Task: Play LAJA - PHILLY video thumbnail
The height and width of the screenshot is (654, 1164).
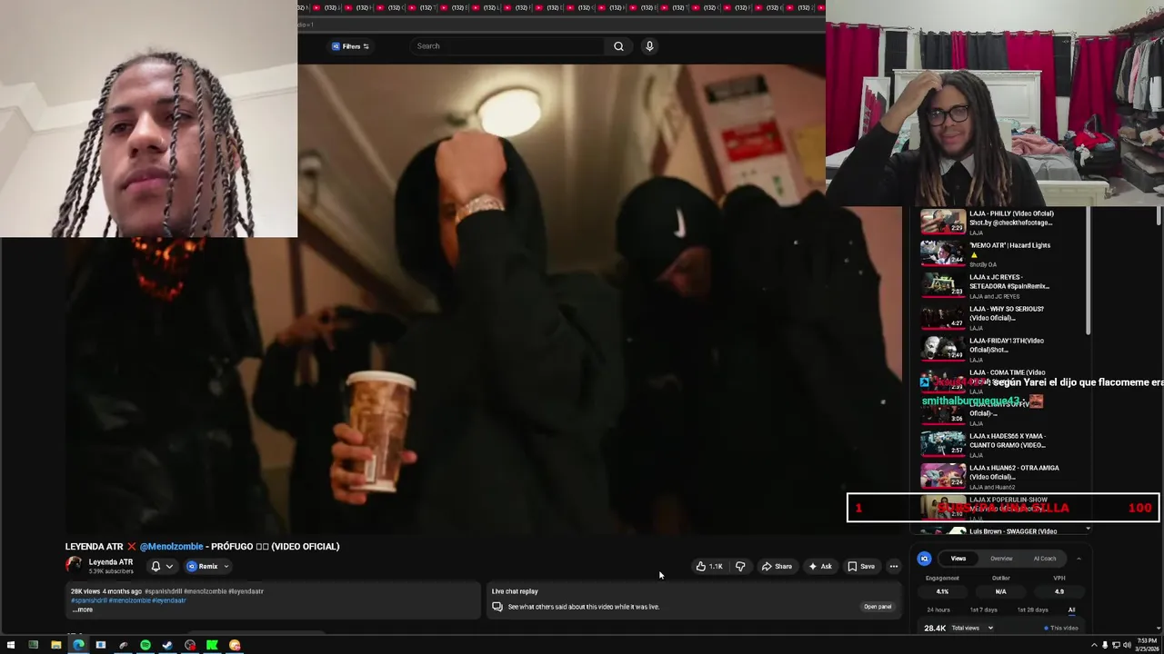Action: pos(943,223)
